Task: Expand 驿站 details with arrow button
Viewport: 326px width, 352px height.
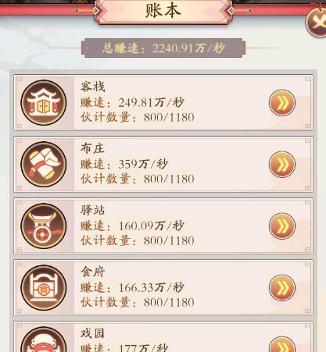Action: click(x=282, y=226)
